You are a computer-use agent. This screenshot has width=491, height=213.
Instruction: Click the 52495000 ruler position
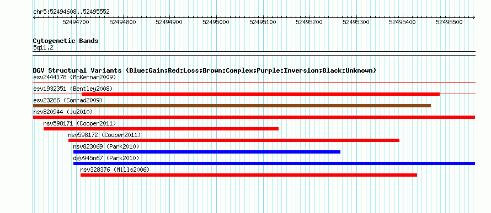coord(216,22)
